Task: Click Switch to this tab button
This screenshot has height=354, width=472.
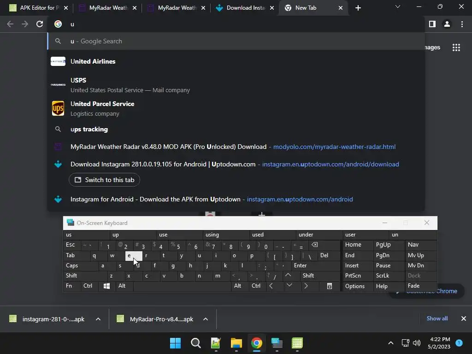Action: pos(104,180)
